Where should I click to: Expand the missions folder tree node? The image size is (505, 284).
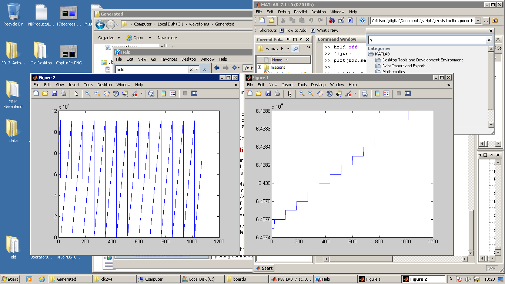259,67
